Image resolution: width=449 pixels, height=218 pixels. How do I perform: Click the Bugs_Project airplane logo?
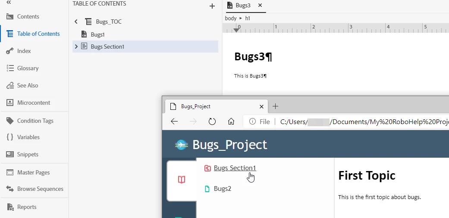pos(182,145)
